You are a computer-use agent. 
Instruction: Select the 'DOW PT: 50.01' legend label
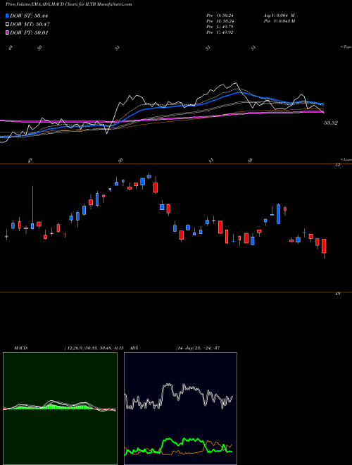pos(29,32)
